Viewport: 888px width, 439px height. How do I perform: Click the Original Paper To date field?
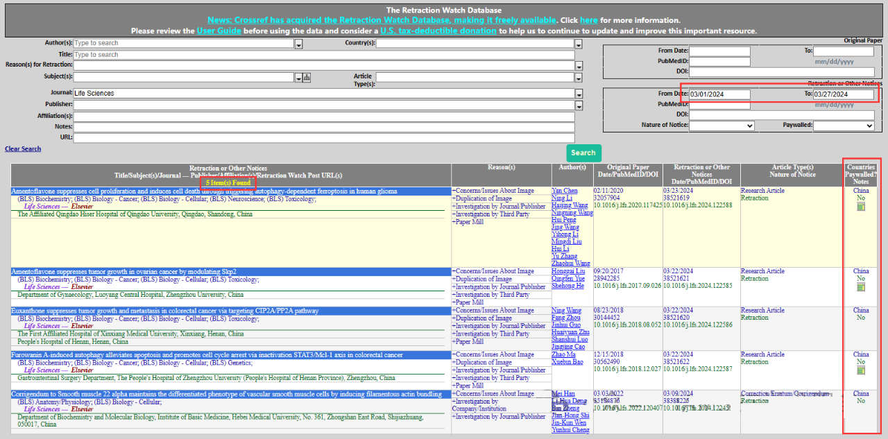[844, 51]
